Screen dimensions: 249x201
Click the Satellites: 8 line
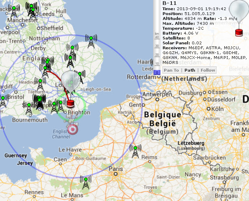[176, 38]
